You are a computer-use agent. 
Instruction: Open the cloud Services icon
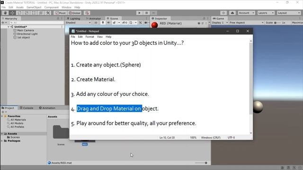point(232,13)
